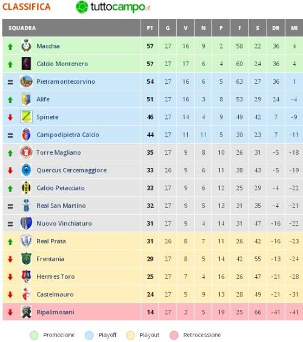Image resolution: width=303 pixels, height=342 pixels.
Task: Click the Frentania green shield icon
Action: 26,259
